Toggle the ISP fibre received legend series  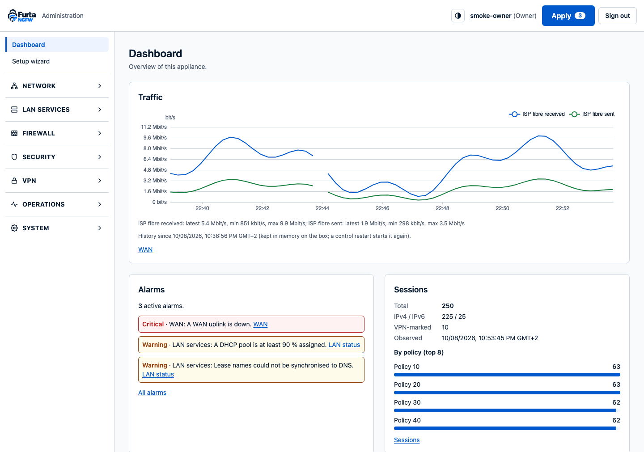click(x=537, y=114)
